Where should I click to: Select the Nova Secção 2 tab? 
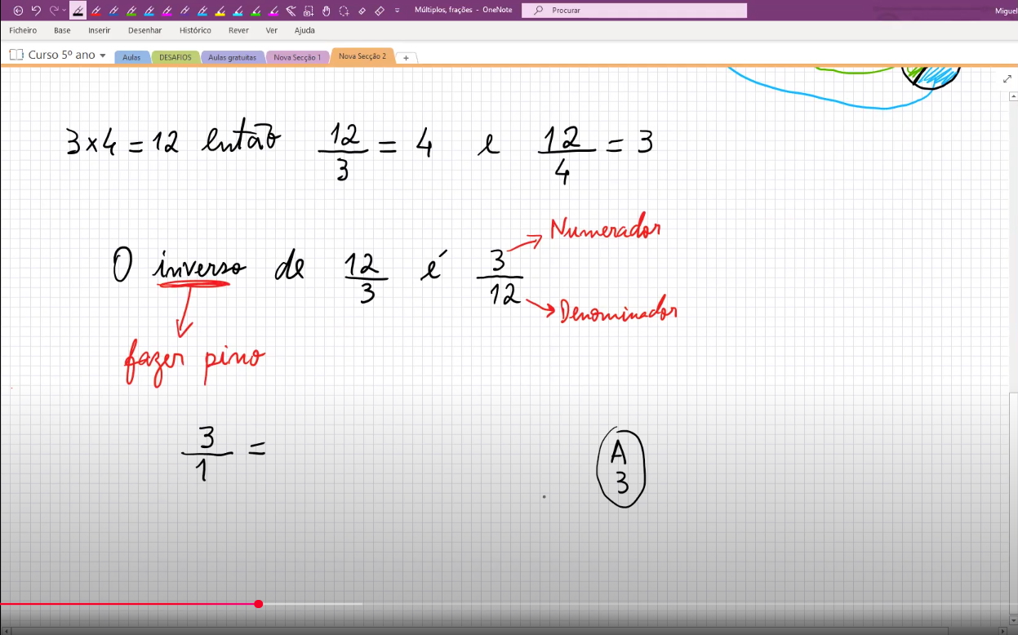click(362, 56)
